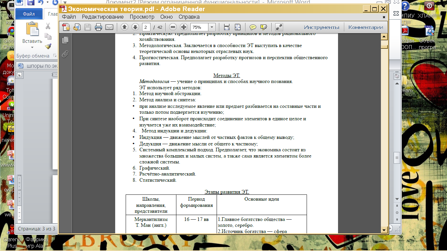Click the 75% zoom value field
This screenshot has height=251, width=447.
[199, 27]
